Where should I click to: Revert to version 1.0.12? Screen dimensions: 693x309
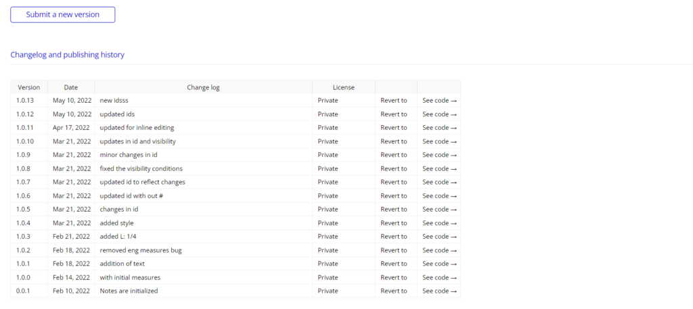pyautogui.click(x=394, y=114)
